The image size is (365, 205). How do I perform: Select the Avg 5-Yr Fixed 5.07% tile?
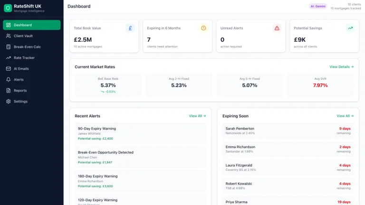pyautogui.click(x=250, y=85)
